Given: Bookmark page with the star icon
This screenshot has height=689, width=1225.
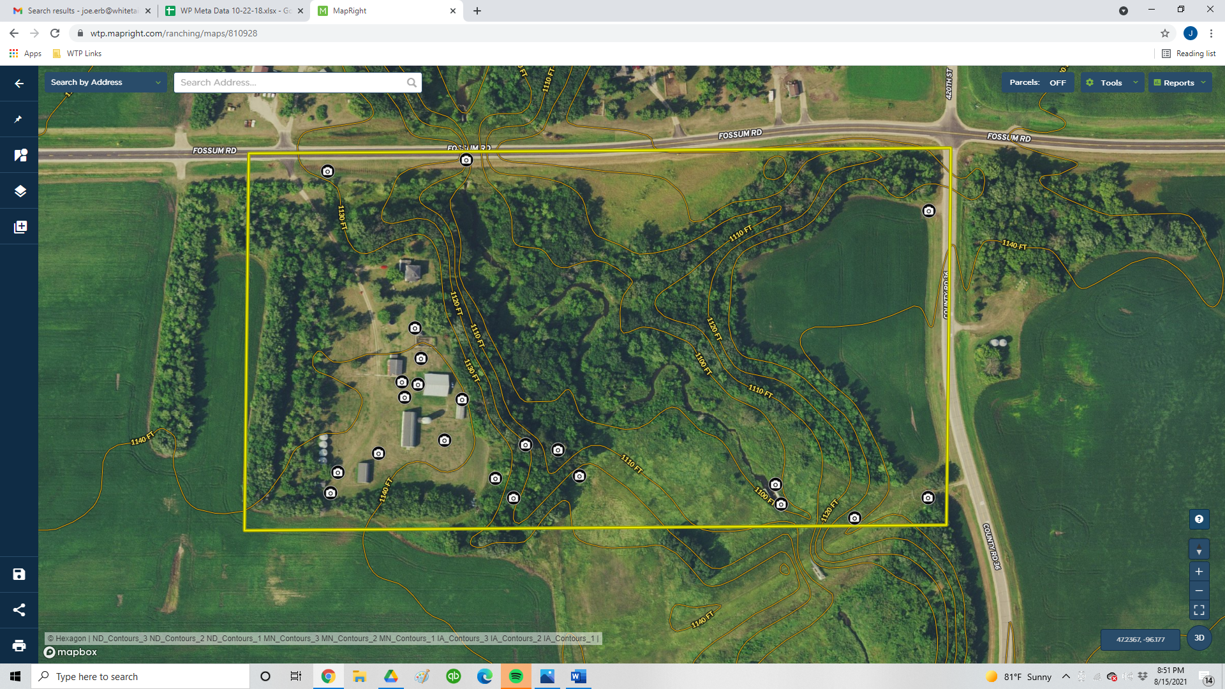Looking at the screenshot, I should click(x=1165, y=33).
